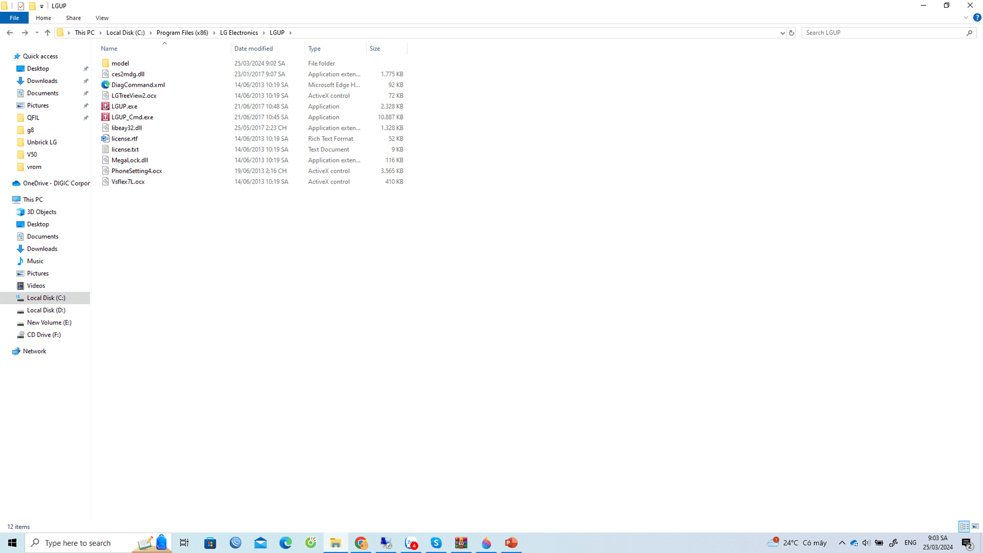The image size is (983, 553).
Task: Open the model folder
Action: [120, 63]
